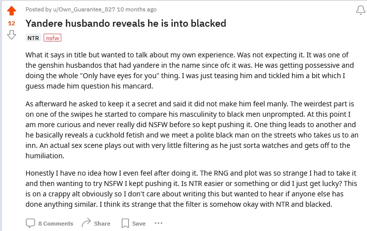Click the post title heading
367x231 pixels.
126,23
